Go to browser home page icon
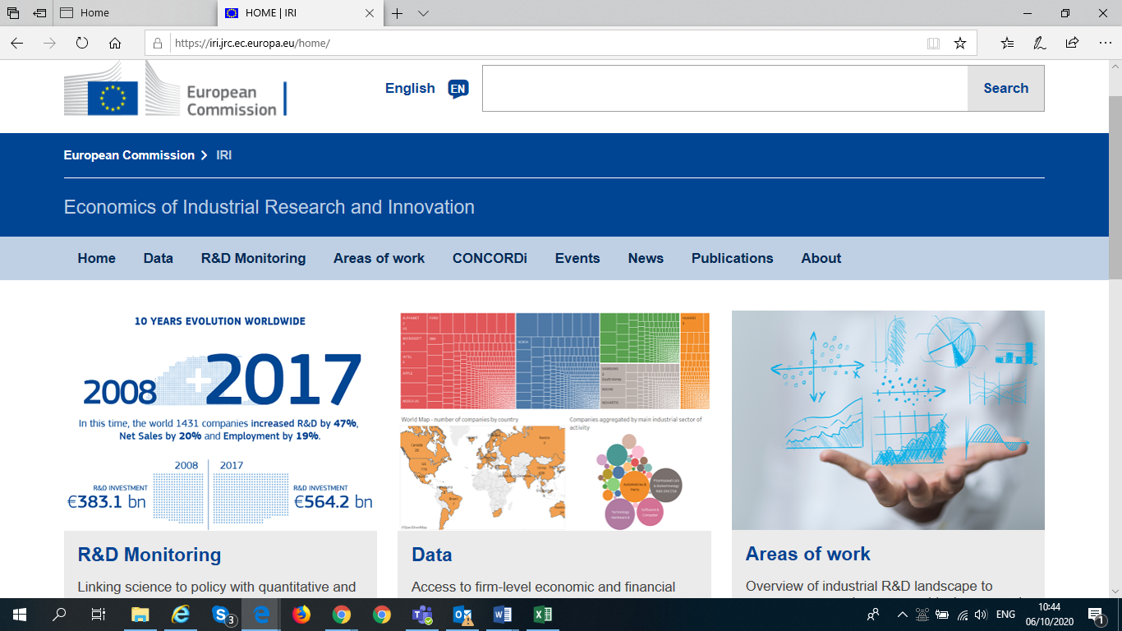Screen dimensions: 1122x631 coord(115,43)
